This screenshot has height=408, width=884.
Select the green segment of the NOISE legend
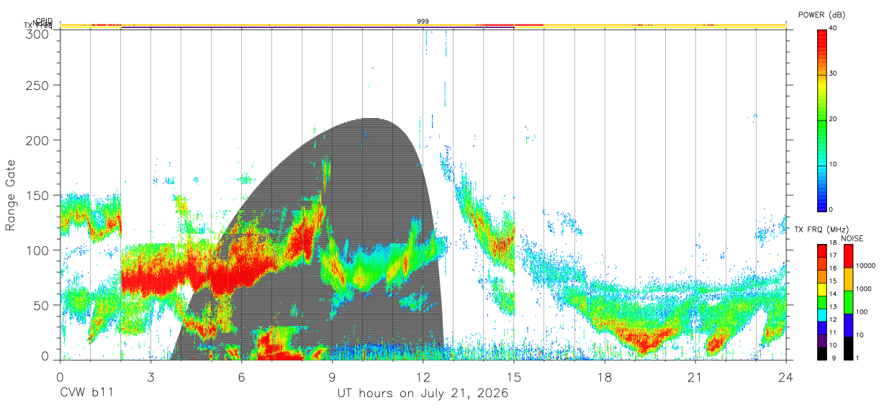847,302
